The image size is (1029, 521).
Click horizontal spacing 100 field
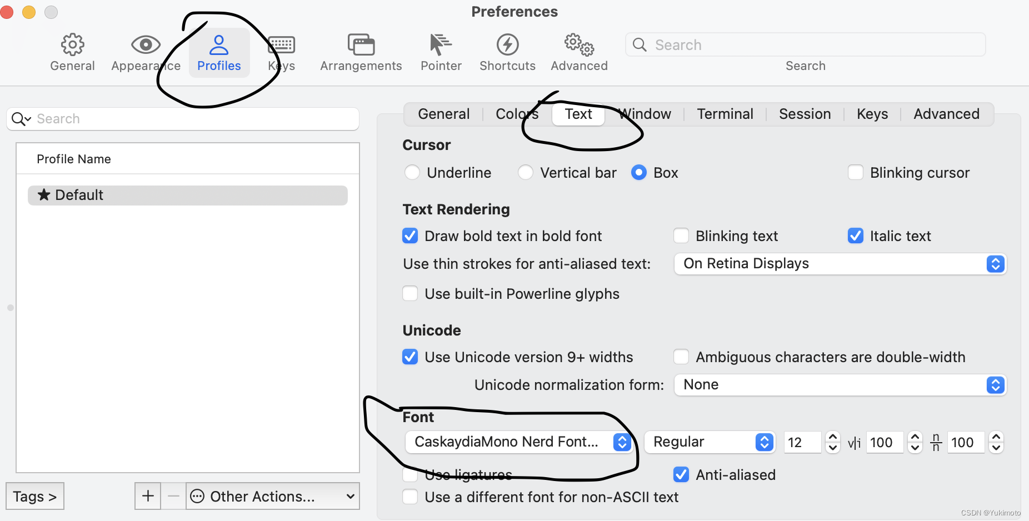coord(885,442)
